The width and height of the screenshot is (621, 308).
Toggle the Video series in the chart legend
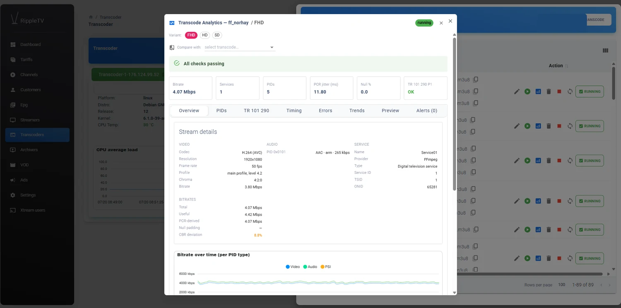point(293,267)
